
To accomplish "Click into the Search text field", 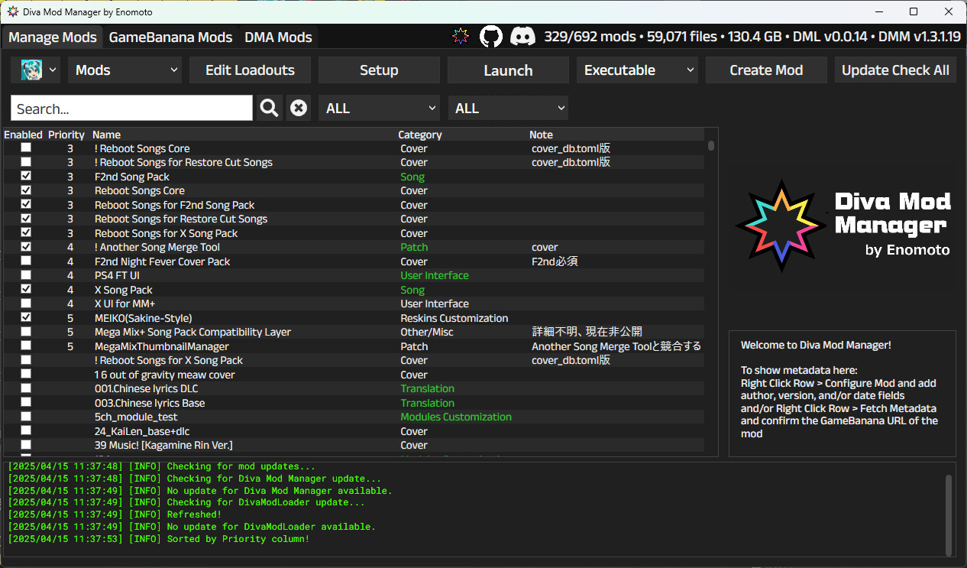I will click(x=131, y=109).
